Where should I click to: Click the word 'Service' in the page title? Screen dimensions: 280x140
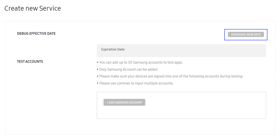click(x=50, y=8)
